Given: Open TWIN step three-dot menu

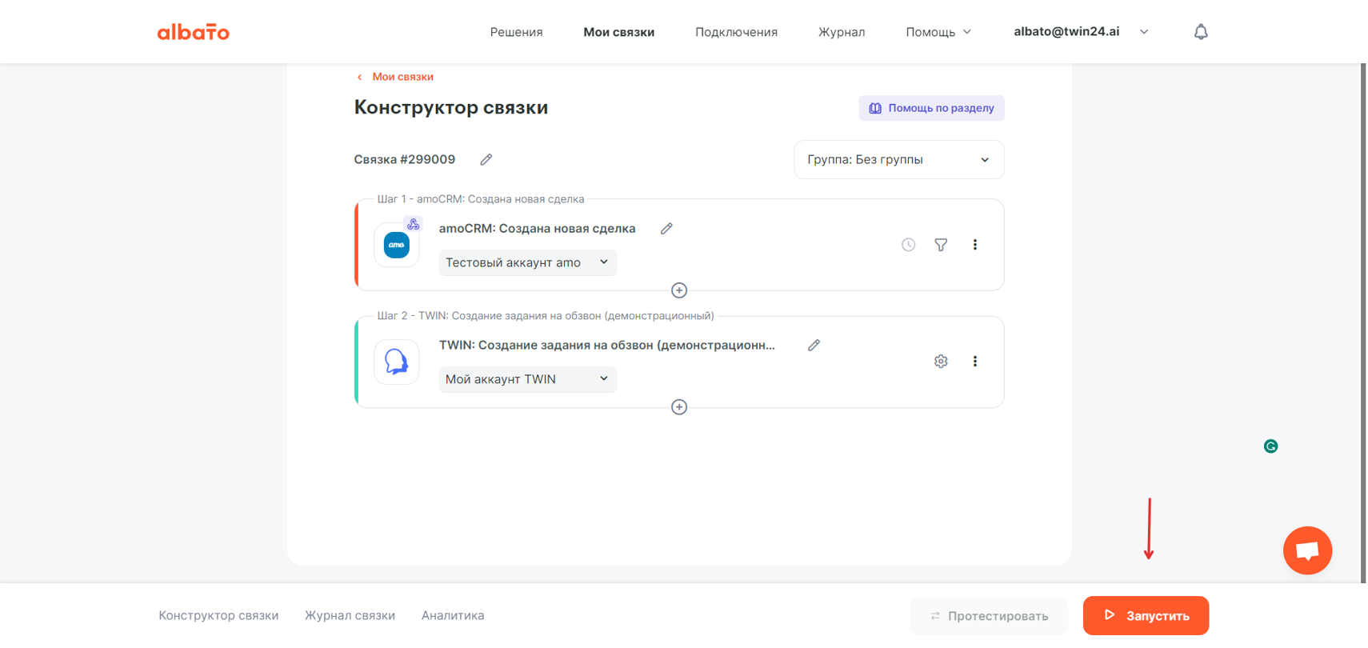Looking at the screenshot, I should pos(974,362).
